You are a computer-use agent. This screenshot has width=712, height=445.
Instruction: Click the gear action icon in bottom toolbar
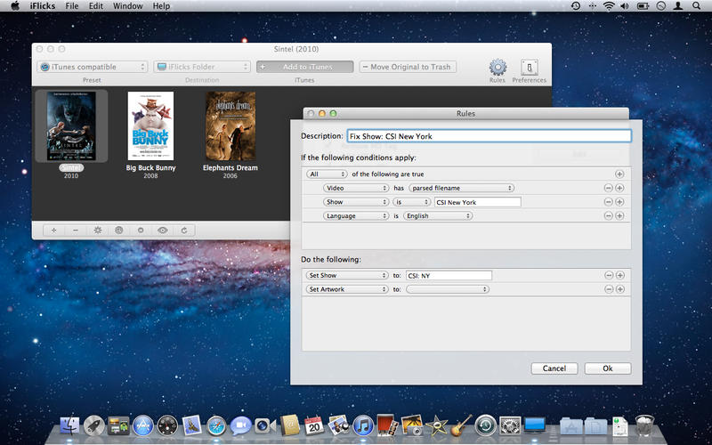[x=97, y=230]
